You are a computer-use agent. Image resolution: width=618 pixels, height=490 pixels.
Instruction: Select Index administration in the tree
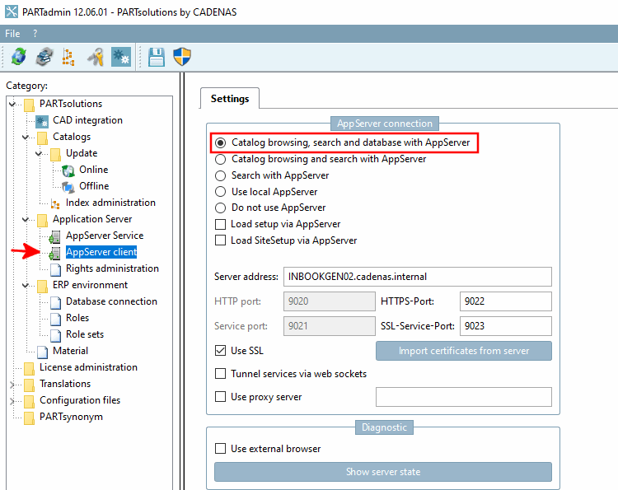(x=110, y=203)
